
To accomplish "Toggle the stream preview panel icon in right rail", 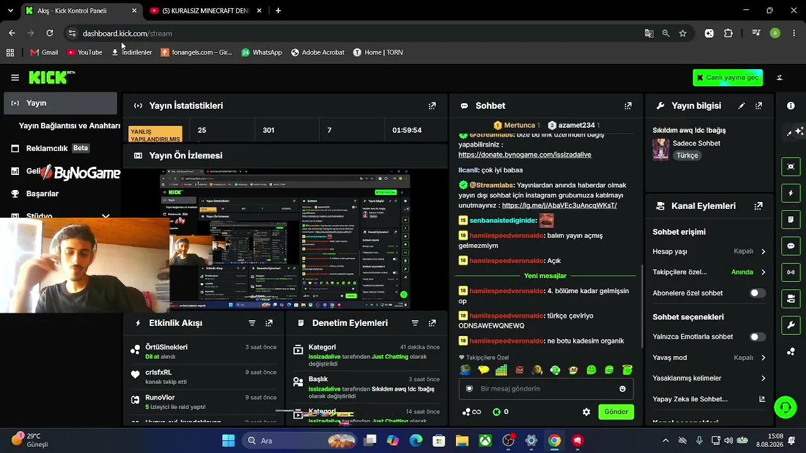I will coord(791,166).
